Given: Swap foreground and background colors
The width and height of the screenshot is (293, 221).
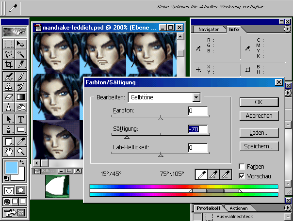Looking at the screenshot, I should click(x=22, y=162).
